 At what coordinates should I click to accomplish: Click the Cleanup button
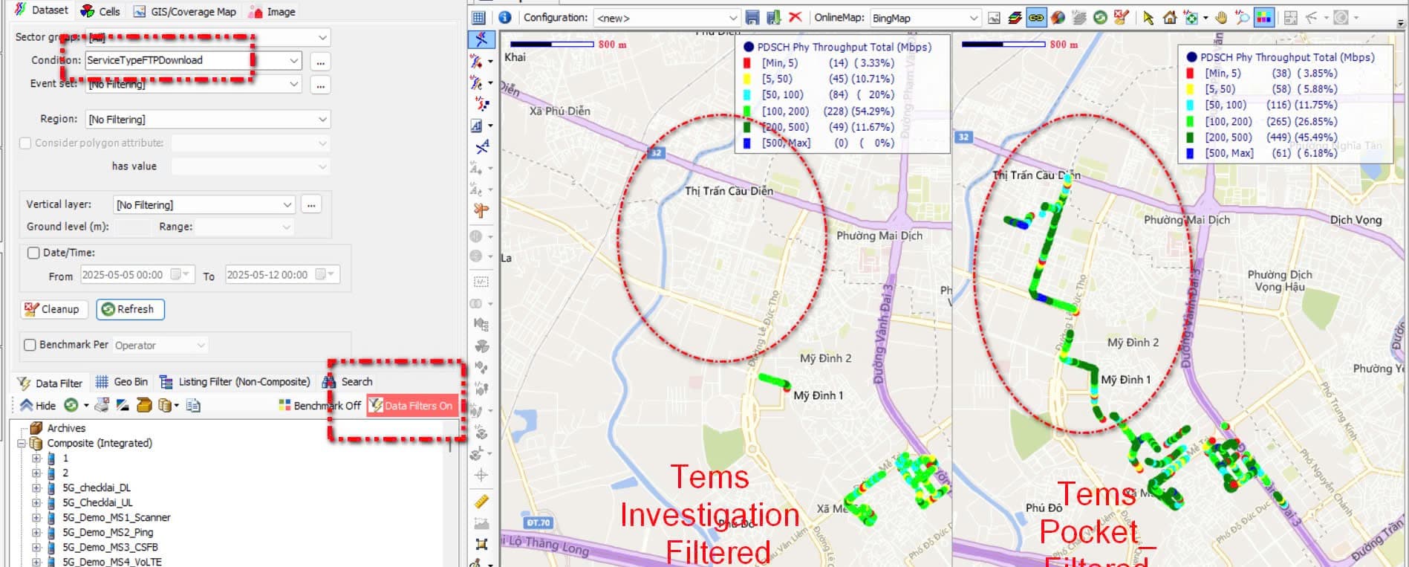pyautogui.click(x=53, y=309)
